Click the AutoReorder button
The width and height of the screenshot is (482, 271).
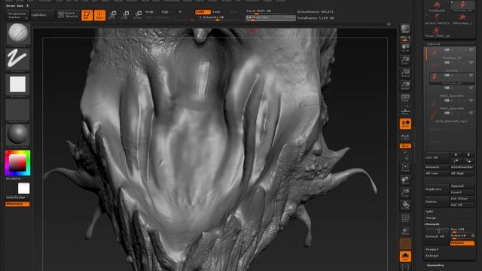click(462, 167)
